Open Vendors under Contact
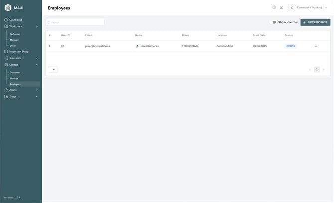Viewport: 334px width, 203px height. pos(14,78)
